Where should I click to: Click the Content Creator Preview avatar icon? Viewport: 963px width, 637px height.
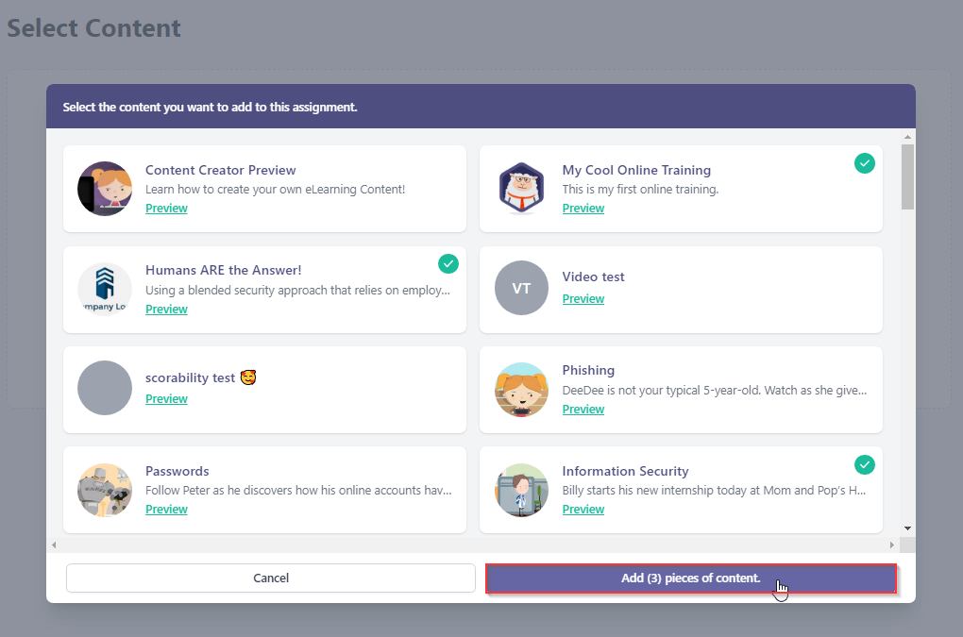coord(104,189)
